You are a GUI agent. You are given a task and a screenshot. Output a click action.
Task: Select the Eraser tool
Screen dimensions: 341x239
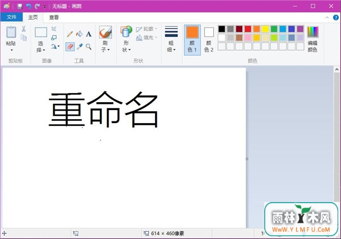[70, 47]
